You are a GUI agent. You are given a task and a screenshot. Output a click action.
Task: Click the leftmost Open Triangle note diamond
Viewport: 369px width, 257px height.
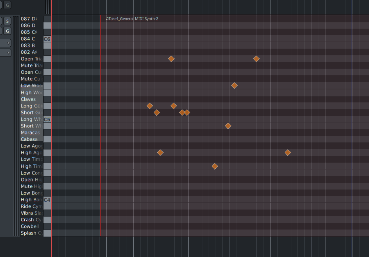coord(171,59)
